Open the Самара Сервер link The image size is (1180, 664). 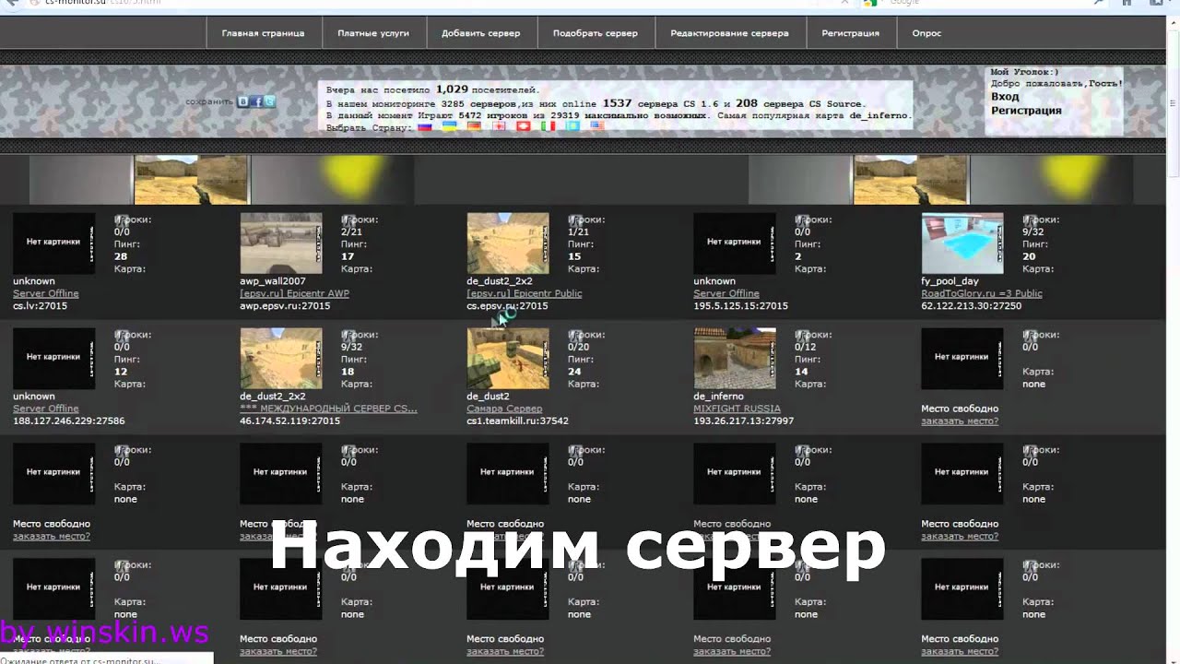click(504, 409)
